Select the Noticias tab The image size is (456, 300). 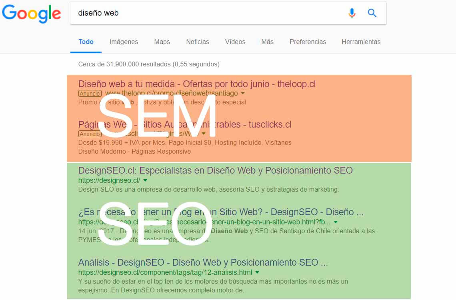click(x=197, y=42)
